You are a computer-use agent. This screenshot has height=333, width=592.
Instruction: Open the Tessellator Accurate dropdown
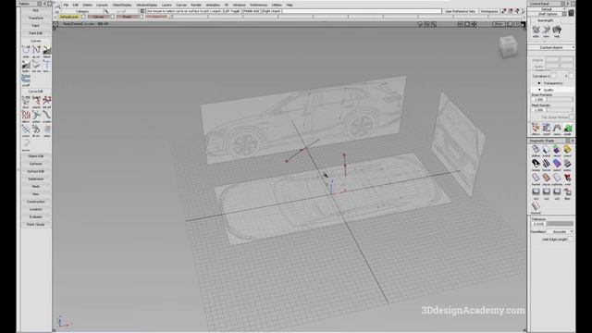(x=561, y=231)
